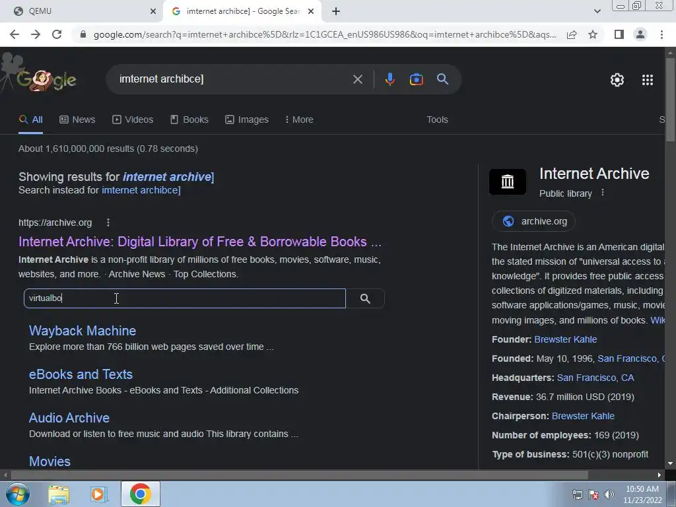Clear the Google search box

click(357, 79)
